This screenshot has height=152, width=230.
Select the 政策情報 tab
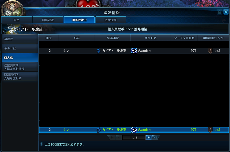click(111, 20)
